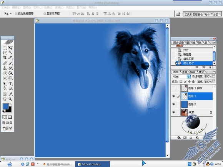The height and width of the screenshot is (167, 223).
Task: Select the Move tool in toolbox
Action: point(10,48)
